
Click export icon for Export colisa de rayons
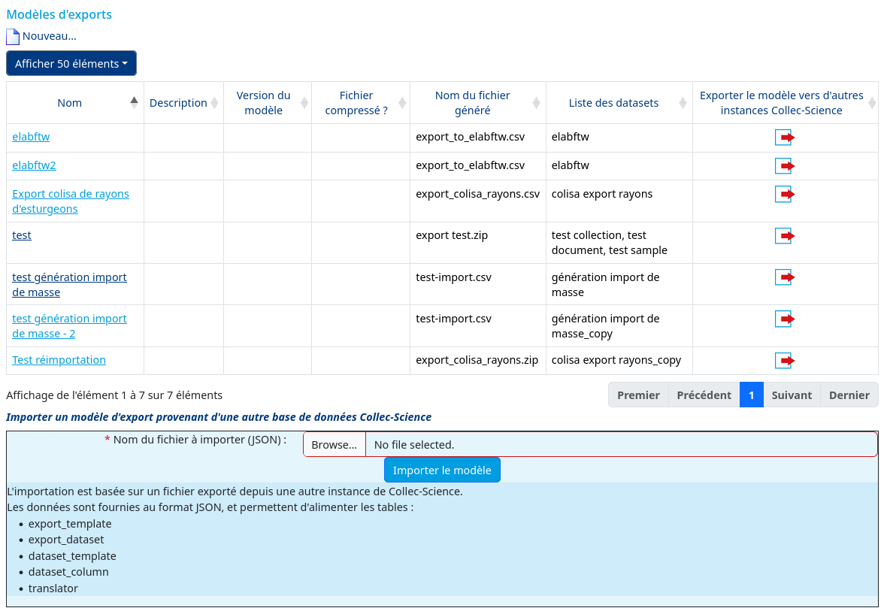click(x=785, y=194)
